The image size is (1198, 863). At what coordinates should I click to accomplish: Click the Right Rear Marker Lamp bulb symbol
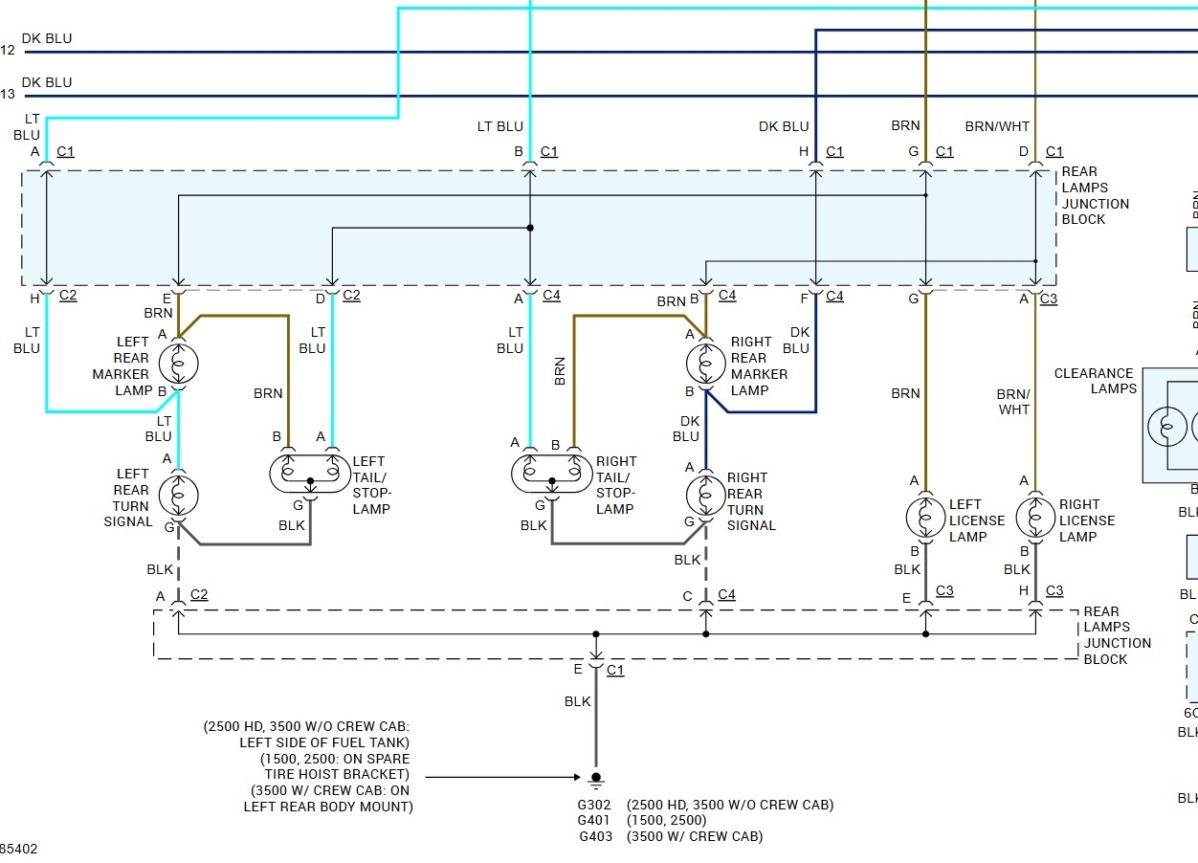pos(706,364)
